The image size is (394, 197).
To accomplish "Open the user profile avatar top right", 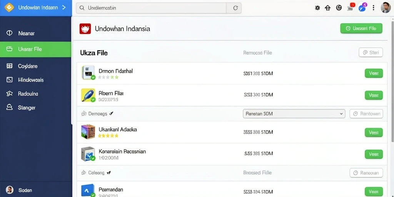I will (x=386, y=8).
